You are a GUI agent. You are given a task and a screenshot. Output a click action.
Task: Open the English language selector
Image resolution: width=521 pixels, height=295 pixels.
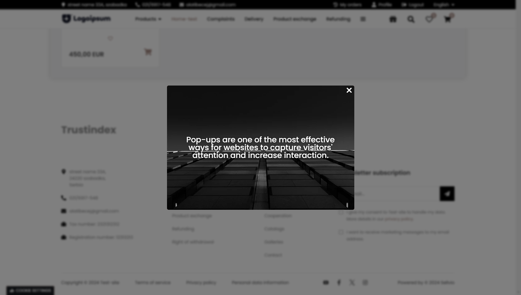(x=443, y=5)
